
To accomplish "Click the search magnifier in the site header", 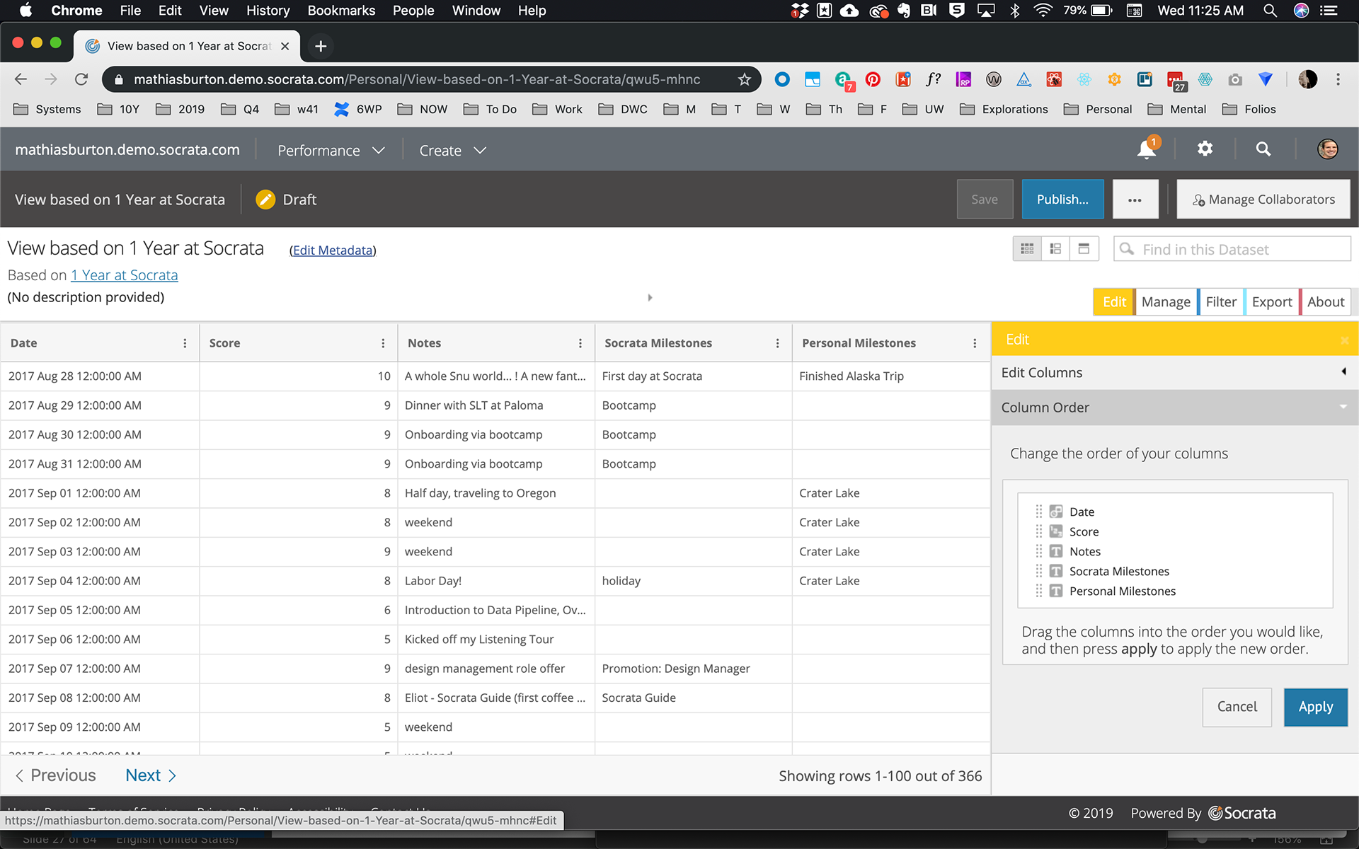I will pyautogui.click(x=1263, y=149).
